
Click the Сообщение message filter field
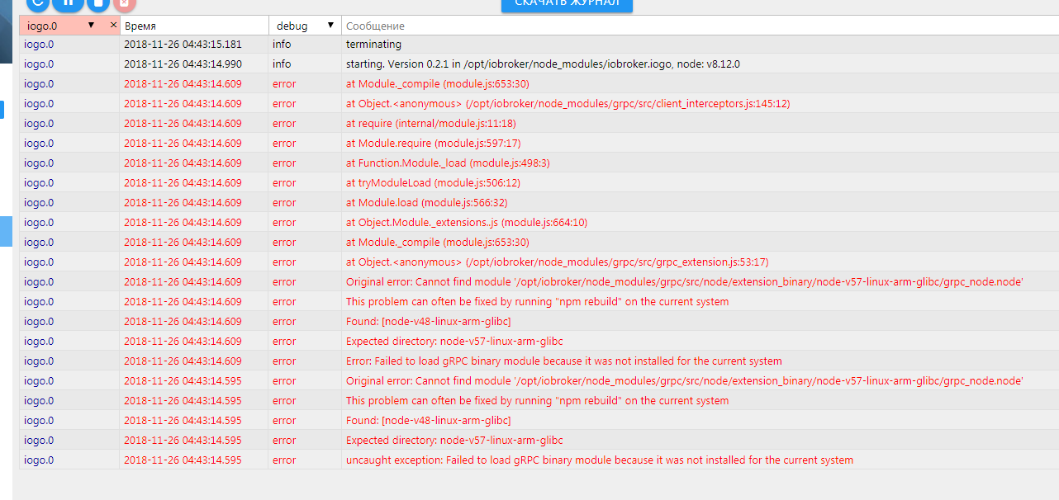point(694,26)
